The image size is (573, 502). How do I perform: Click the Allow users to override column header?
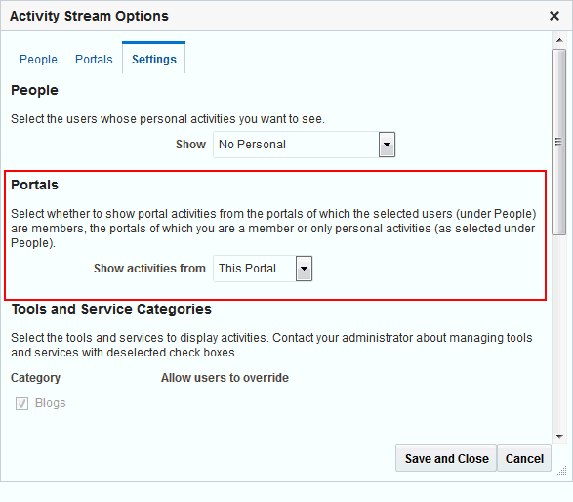point(225,378)
